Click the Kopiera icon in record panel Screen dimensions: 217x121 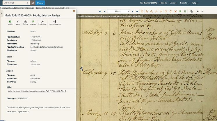(x=25, y=23)
